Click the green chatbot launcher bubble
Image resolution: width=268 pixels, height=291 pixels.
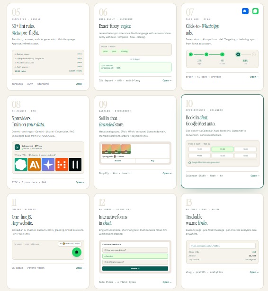[x=77, y=252]
